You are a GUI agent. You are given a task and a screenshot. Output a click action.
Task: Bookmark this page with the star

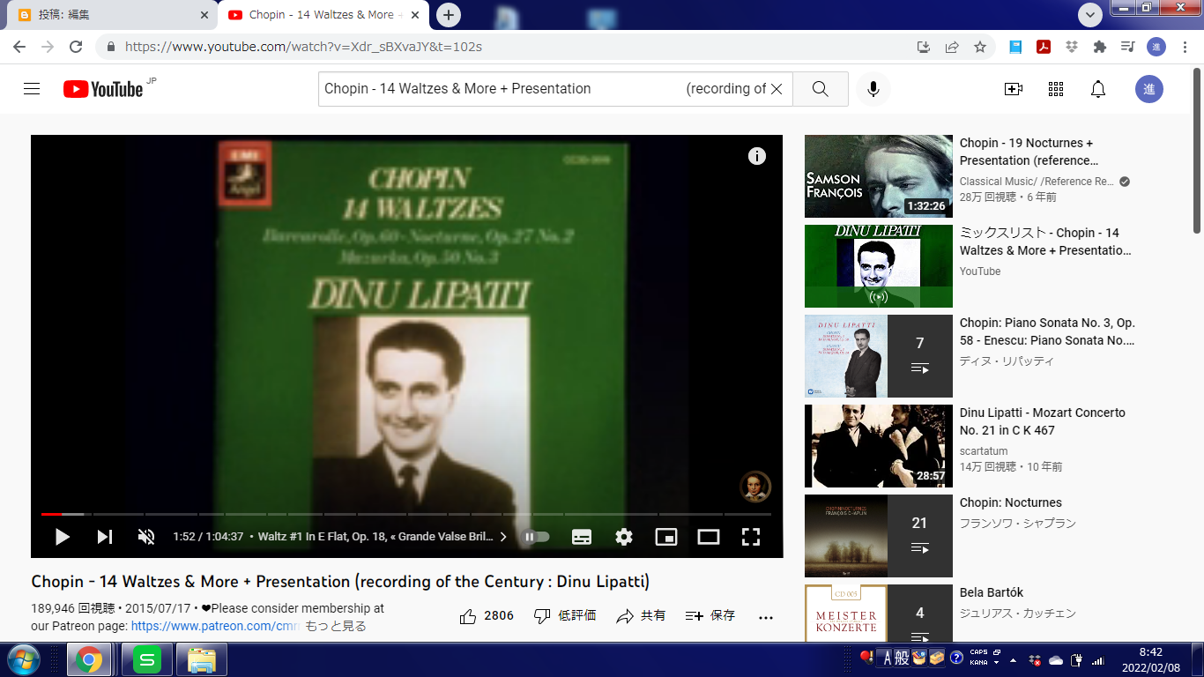980,47
